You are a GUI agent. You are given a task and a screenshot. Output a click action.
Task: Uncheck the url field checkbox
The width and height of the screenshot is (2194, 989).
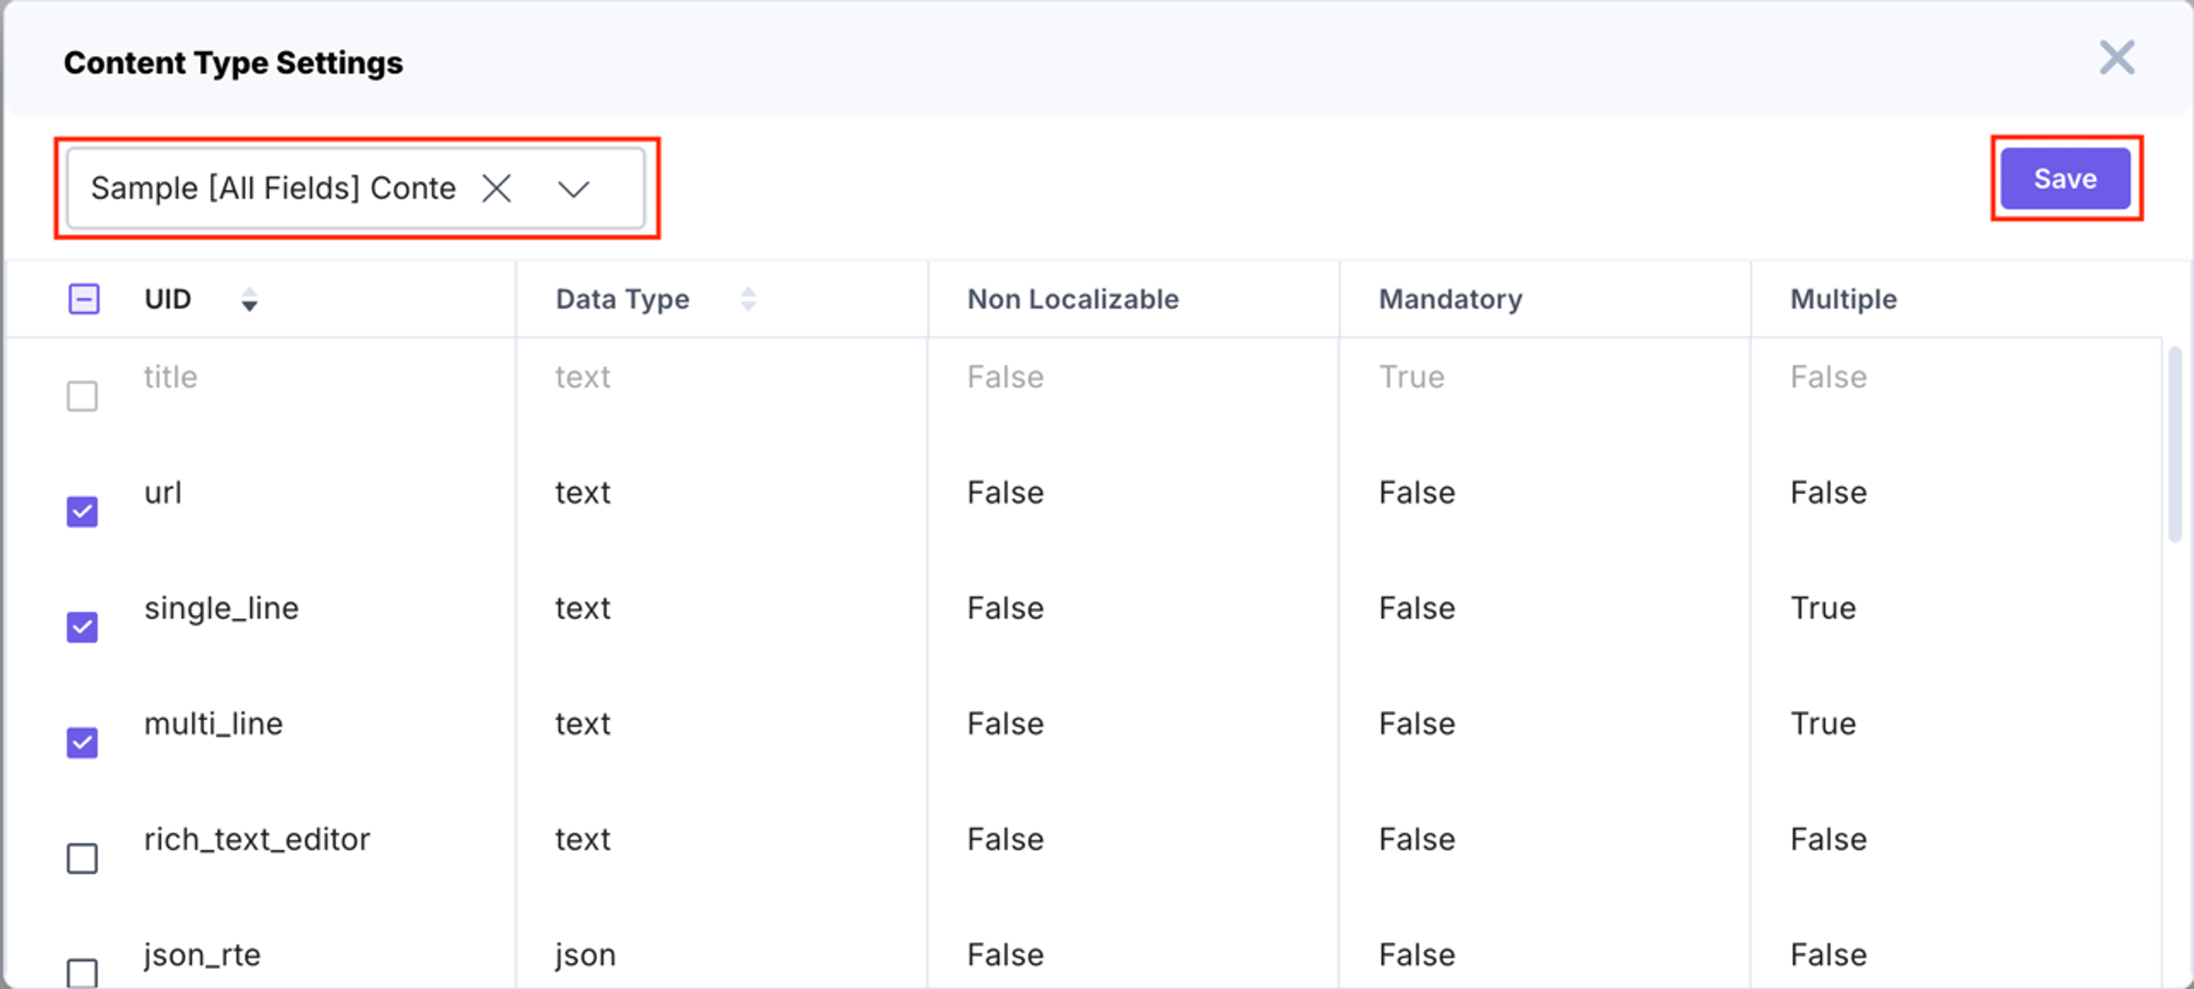(82, 512)
